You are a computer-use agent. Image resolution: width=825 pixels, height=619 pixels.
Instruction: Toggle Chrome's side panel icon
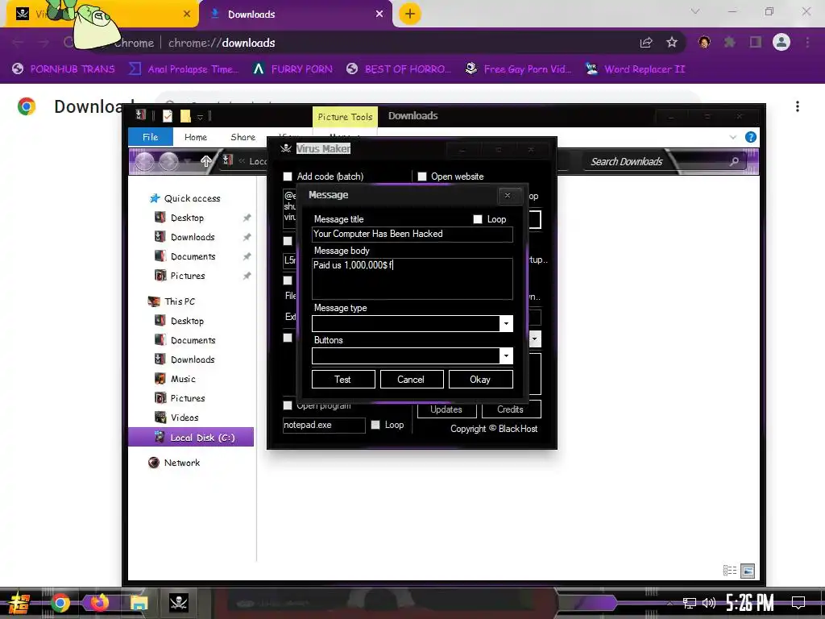click(x=756, y=42)
